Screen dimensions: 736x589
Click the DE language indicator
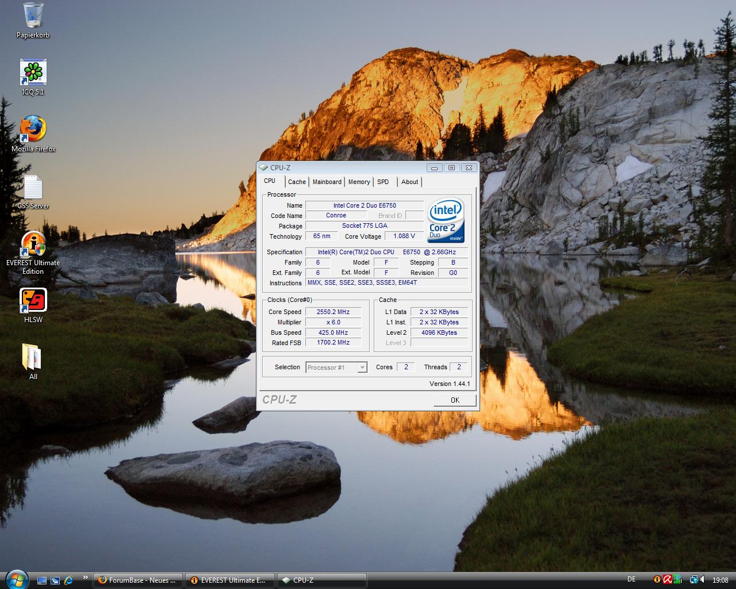tap(631, 579)
